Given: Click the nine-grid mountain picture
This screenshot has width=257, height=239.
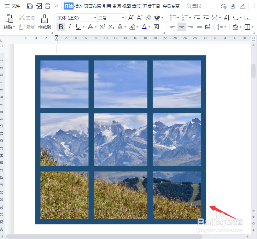Looking at the screenshot, I should coord(121,140).
